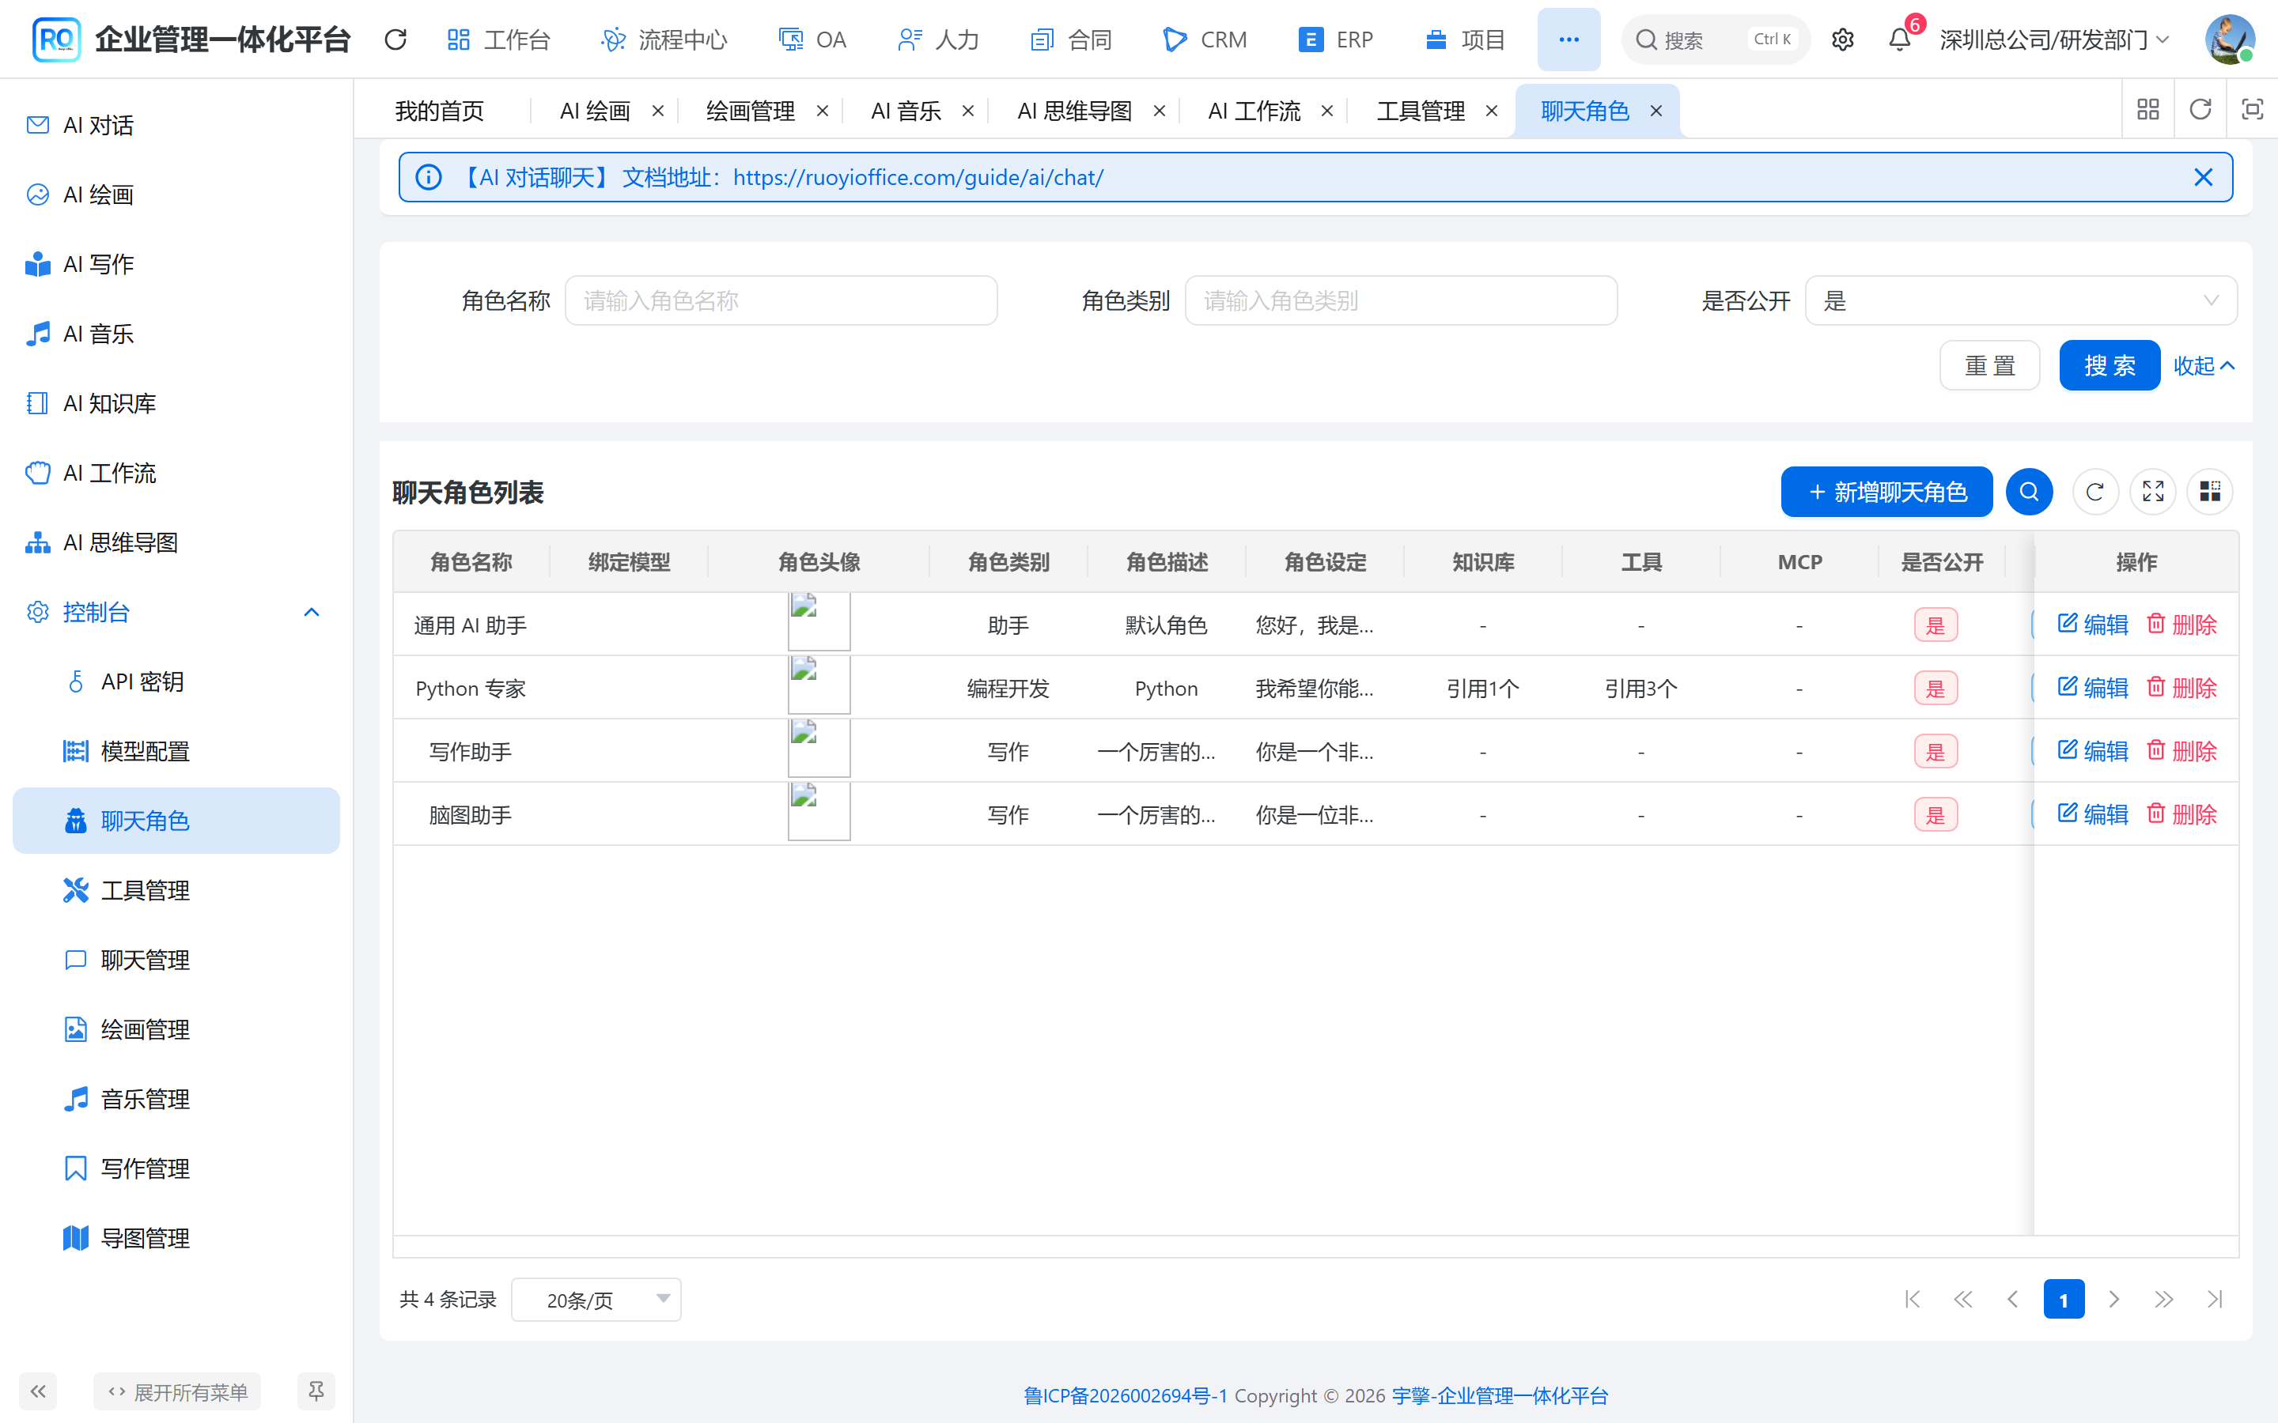Screen dimensions: 2278x1423
Task: Go to next page arrow
Action: coord(2114,1300)
